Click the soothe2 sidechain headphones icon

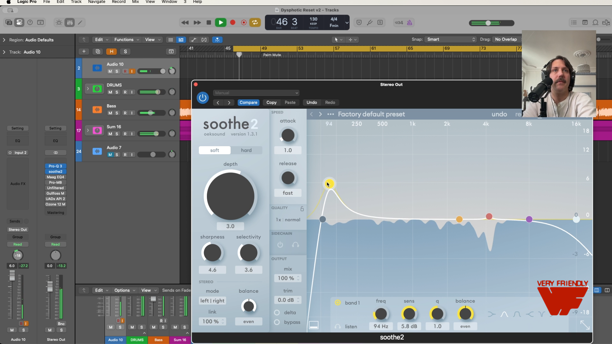tap(295, 245)
